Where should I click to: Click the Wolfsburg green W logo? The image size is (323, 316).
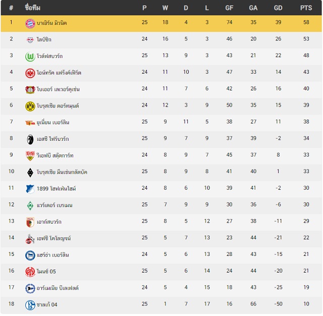[30, 57]
